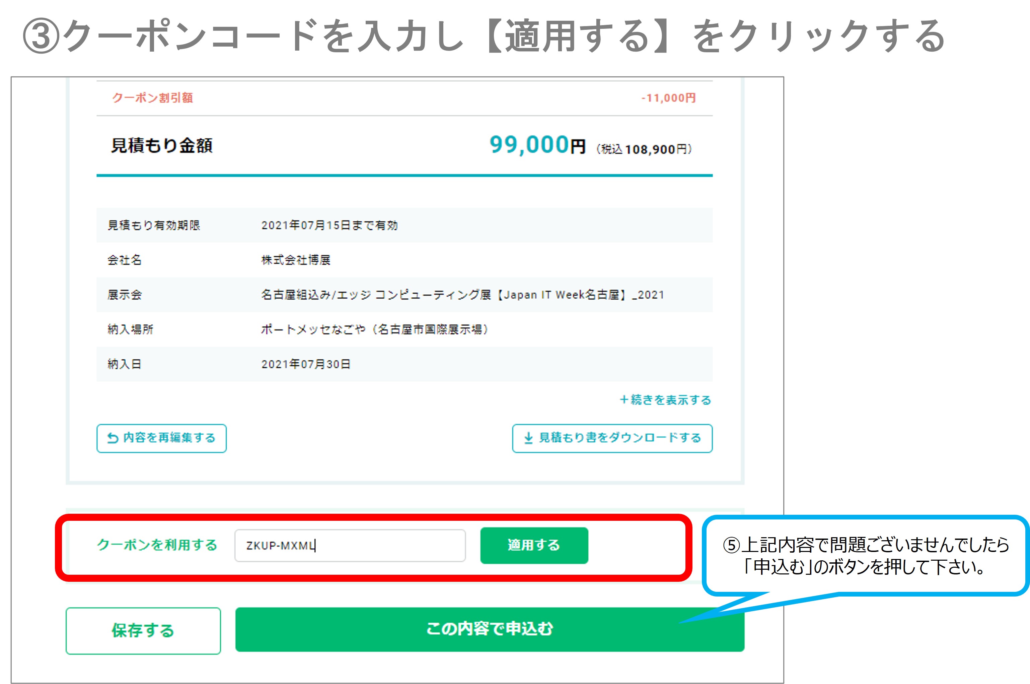The height and width of the screenshot is (684, 1030).
Task: Click the 見積もり金額 heading
Action: point(162,145)
